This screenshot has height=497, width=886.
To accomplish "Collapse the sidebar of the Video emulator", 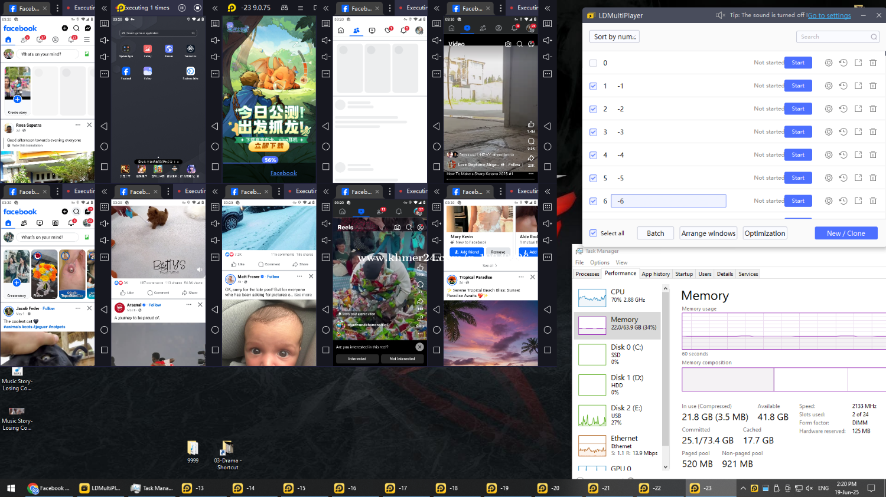I will click(x=548, y=8).
